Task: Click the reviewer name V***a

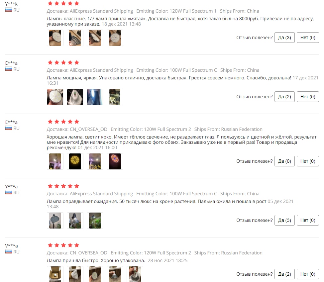Action: tap(11, 246)
